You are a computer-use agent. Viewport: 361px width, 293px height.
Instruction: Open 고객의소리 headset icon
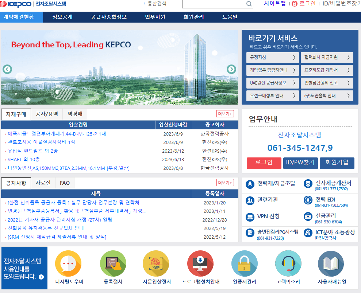click(288, 263)
